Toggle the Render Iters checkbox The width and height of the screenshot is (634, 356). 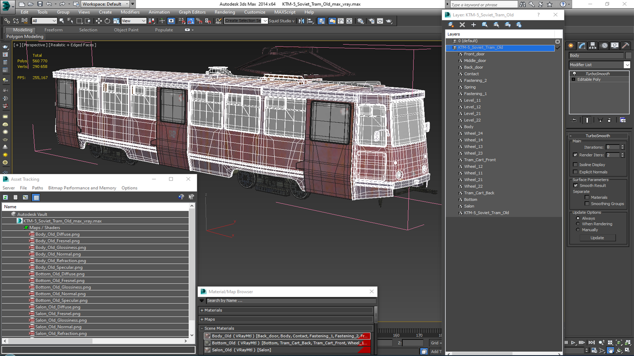575,155
